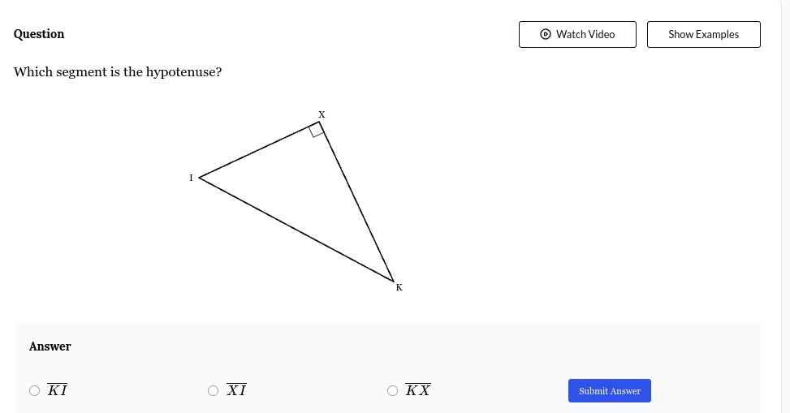
Task: Click the triangle side from X to K
Action: (x=356, y=201)
